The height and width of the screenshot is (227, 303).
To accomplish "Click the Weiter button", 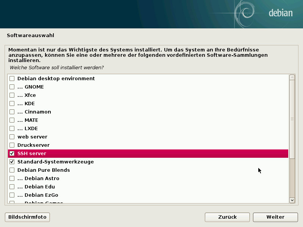I will 275,217.
